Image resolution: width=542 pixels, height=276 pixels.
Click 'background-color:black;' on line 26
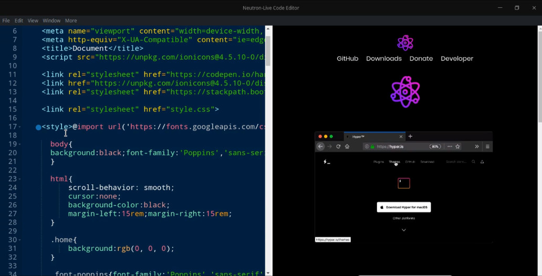click(119, 205)
